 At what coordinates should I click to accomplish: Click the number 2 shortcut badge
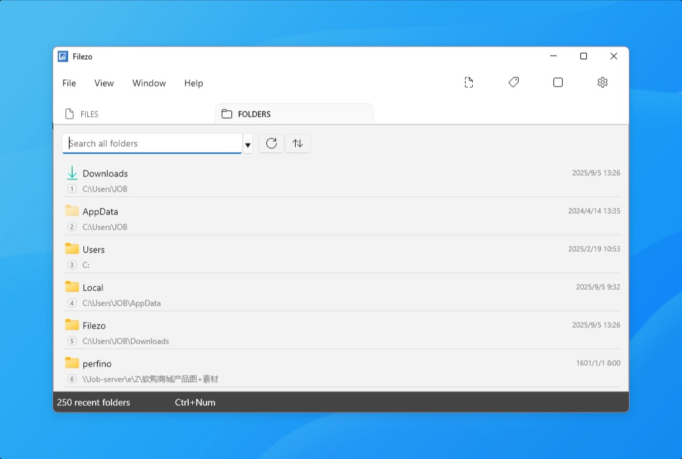click(x=72, y=227)
